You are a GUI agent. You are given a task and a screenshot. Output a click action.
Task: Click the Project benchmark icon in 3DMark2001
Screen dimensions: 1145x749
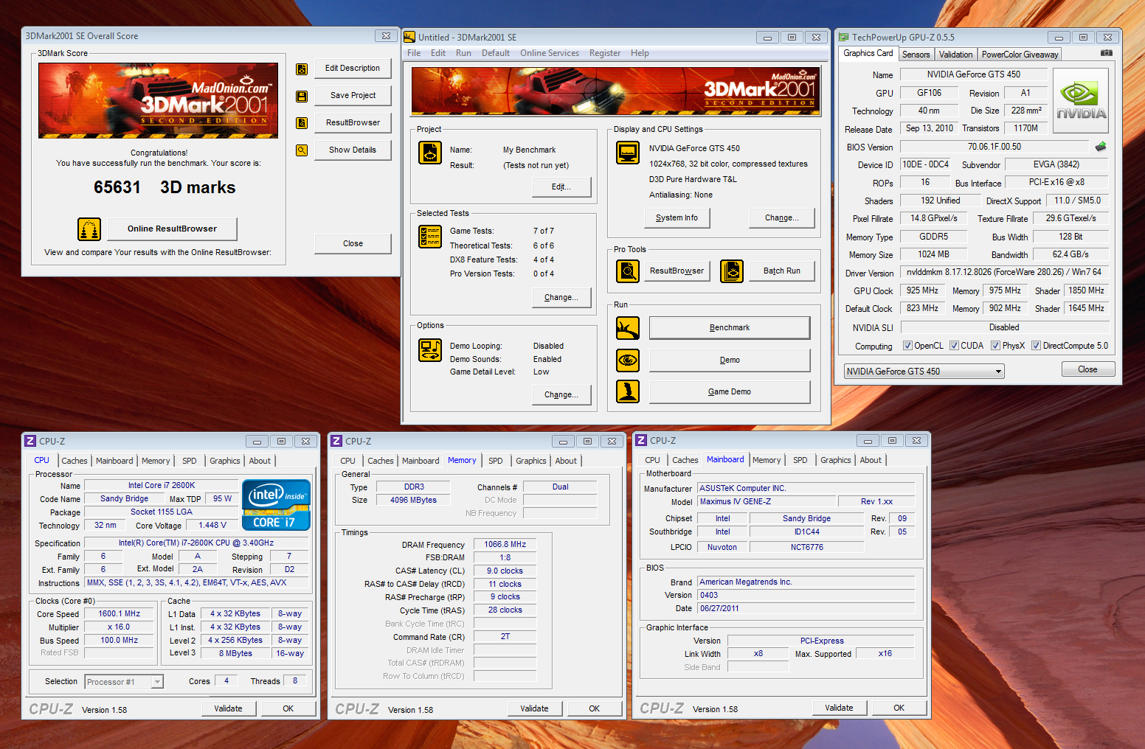[430, 153]
